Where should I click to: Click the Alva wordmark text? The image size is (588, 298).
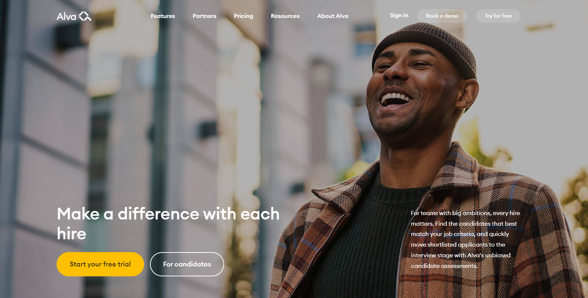(67, 17)
